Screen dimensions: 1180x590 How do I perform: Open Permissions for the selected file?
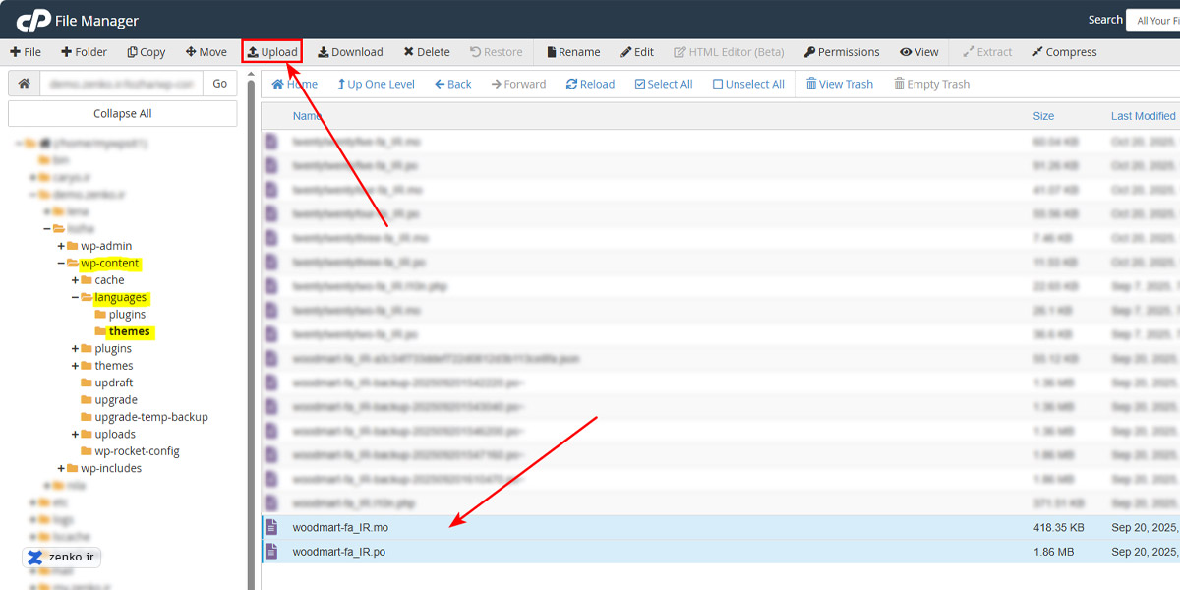tap(841, 52)
